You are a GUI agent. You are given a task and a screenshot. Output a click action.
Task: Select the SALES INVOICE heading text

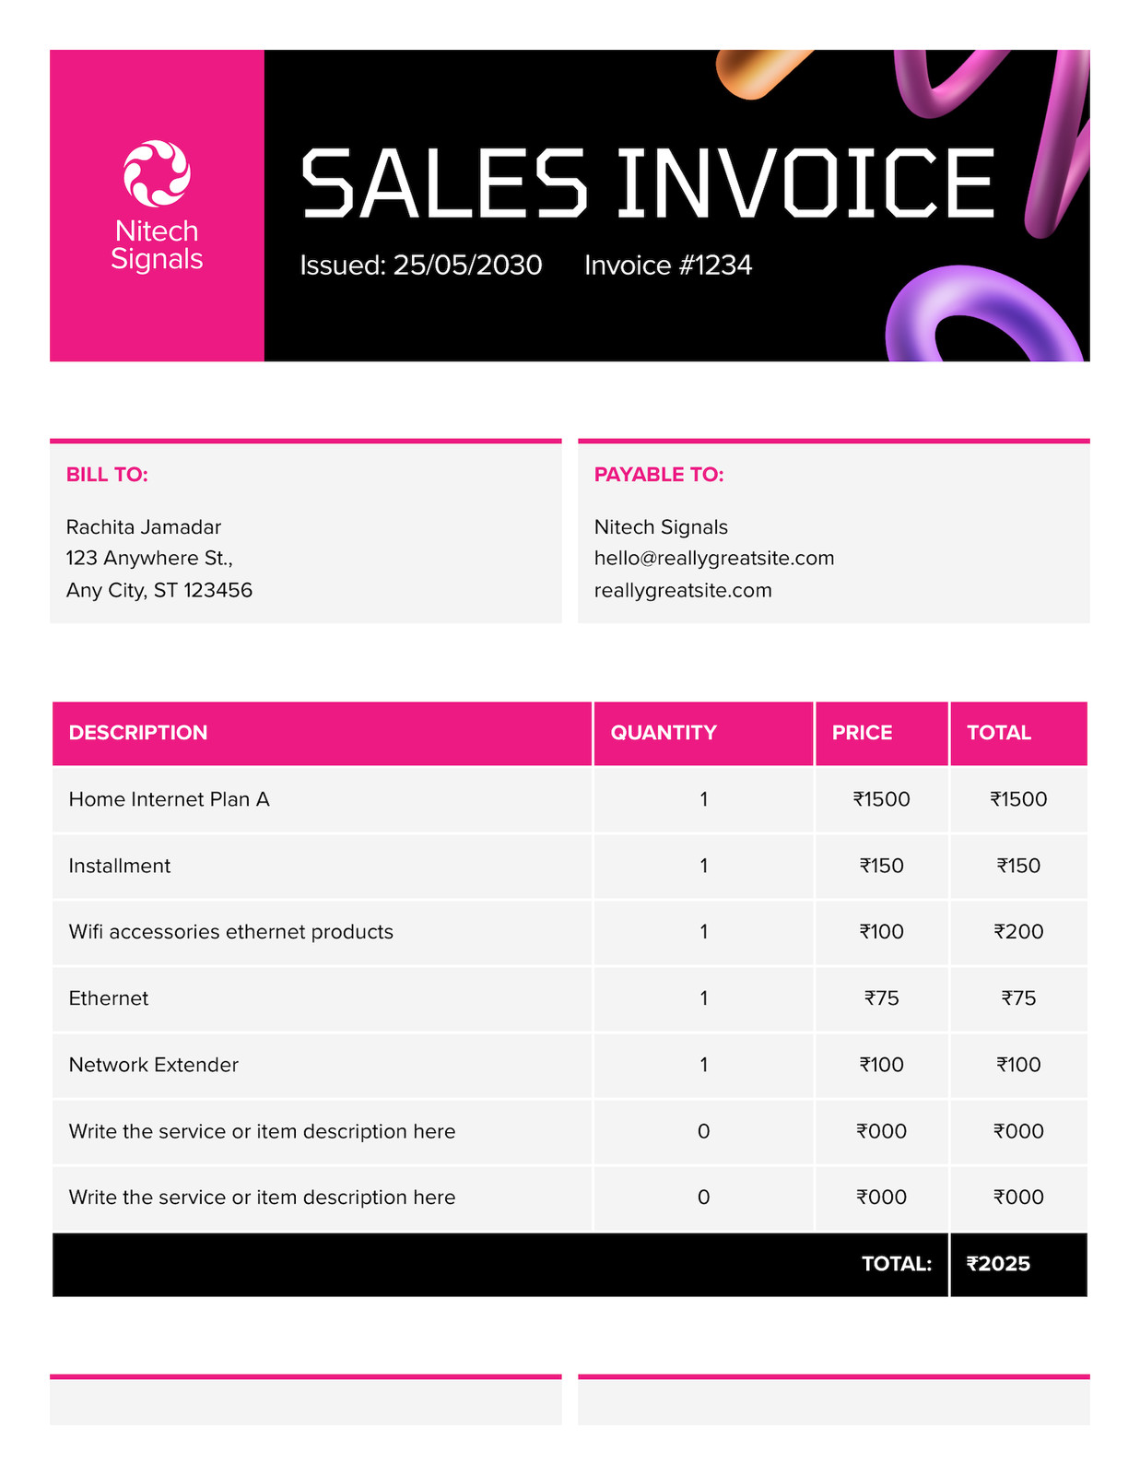click(648, 183)
